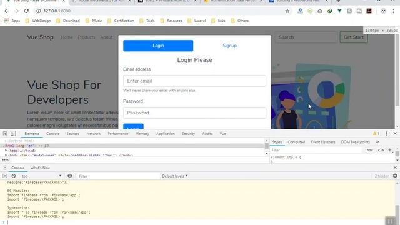Open the Default levels dropdown
Viewport: 400px width, 225px height.
click(175, 176)
